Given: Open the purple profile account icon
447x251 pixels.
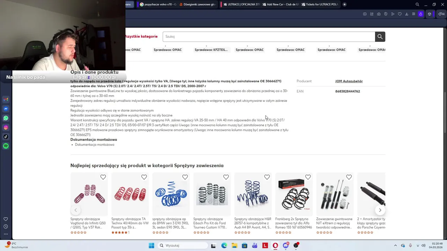Looking at the screenshot, I should (x=420, y=14).
